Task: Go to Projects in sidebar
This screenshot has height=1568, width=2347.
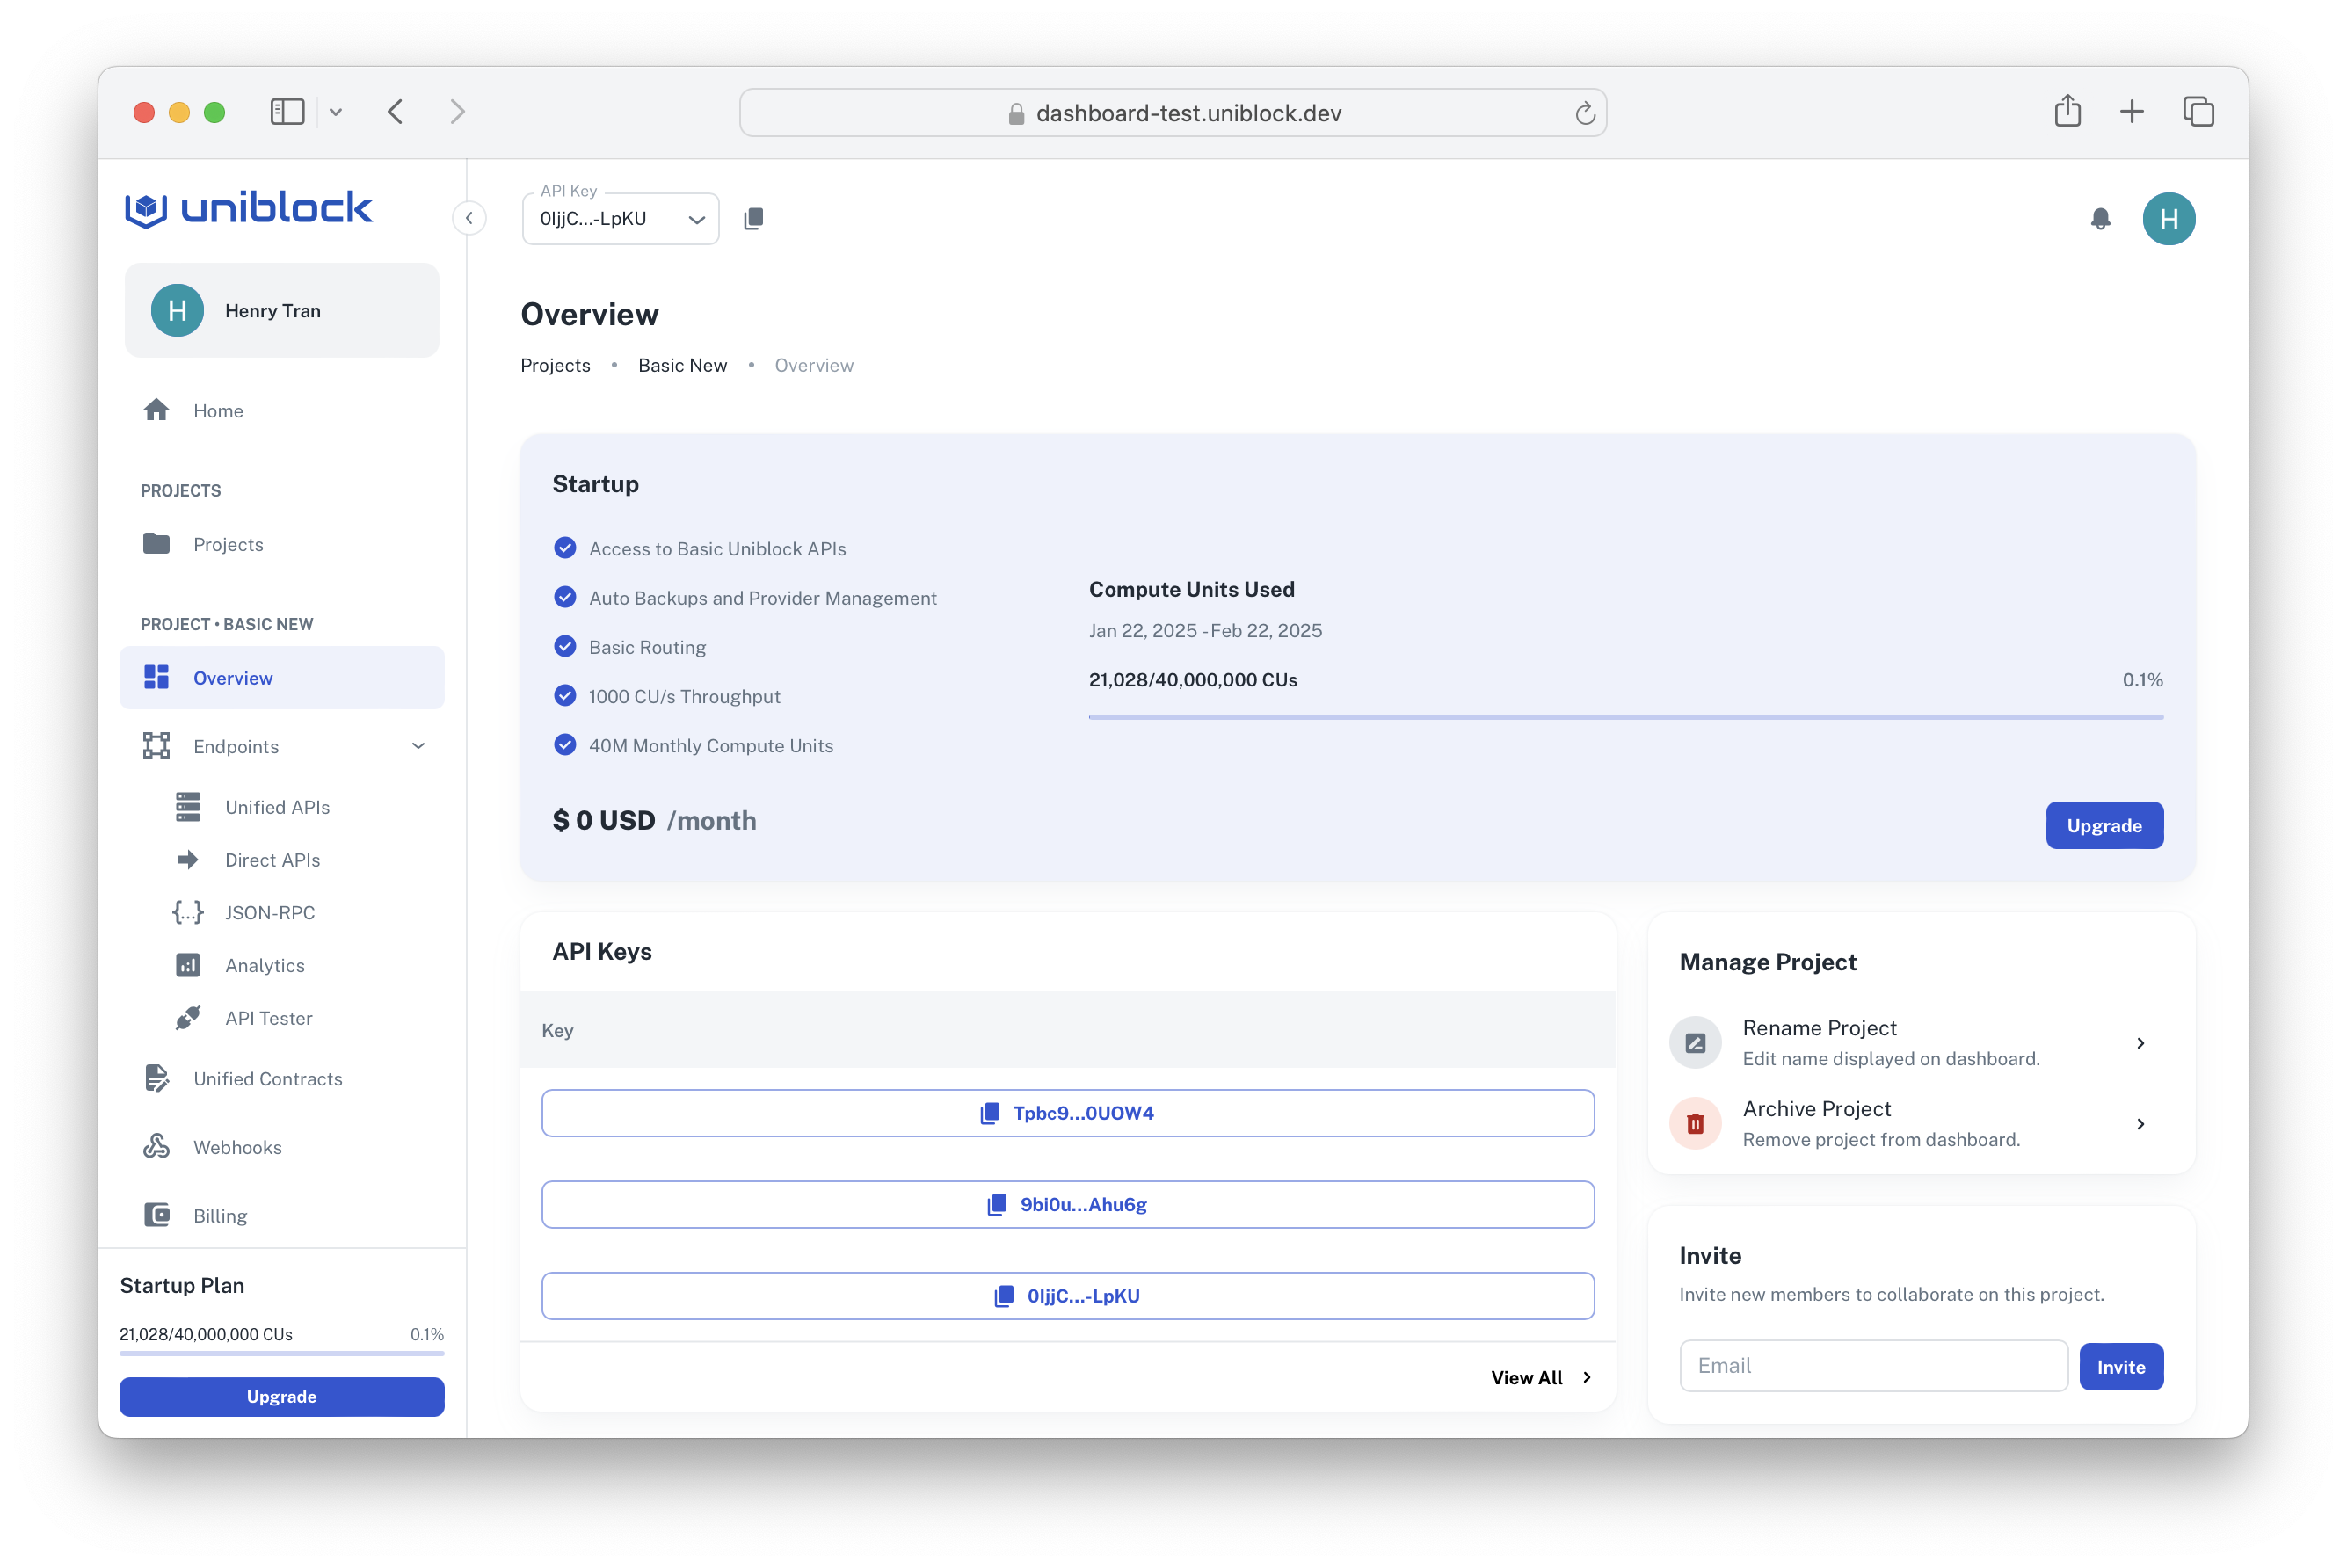Action: pos(228,544)
